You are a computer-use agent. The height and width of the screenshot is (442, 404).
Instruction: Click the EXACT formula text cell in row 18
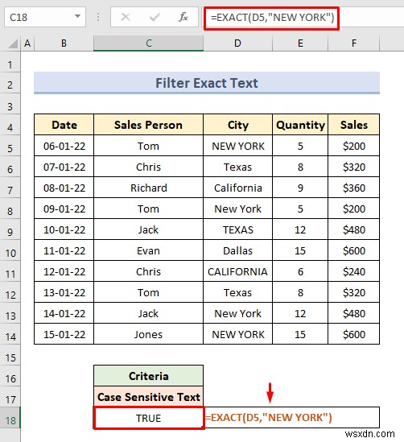pos(292,418)
